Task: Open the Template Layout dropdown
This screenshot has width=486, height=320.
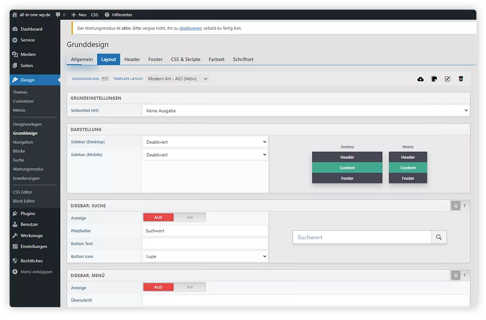Action: (178, 79)
